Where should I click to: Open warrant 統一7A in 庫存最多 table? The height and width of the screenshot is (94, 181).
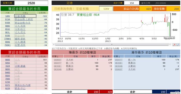point(132,60)
